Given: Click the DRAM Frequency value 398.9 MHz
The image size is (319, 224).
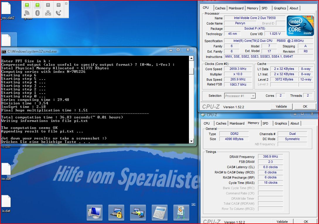Looking at the screenshot, I should tap(270, 156).
